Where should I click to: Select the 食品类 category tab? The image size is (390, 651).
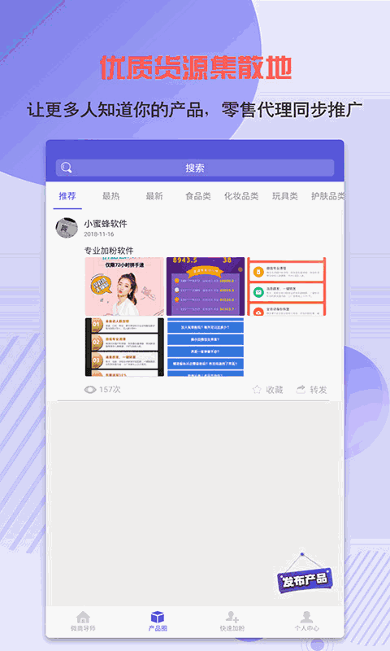point(197,196)
